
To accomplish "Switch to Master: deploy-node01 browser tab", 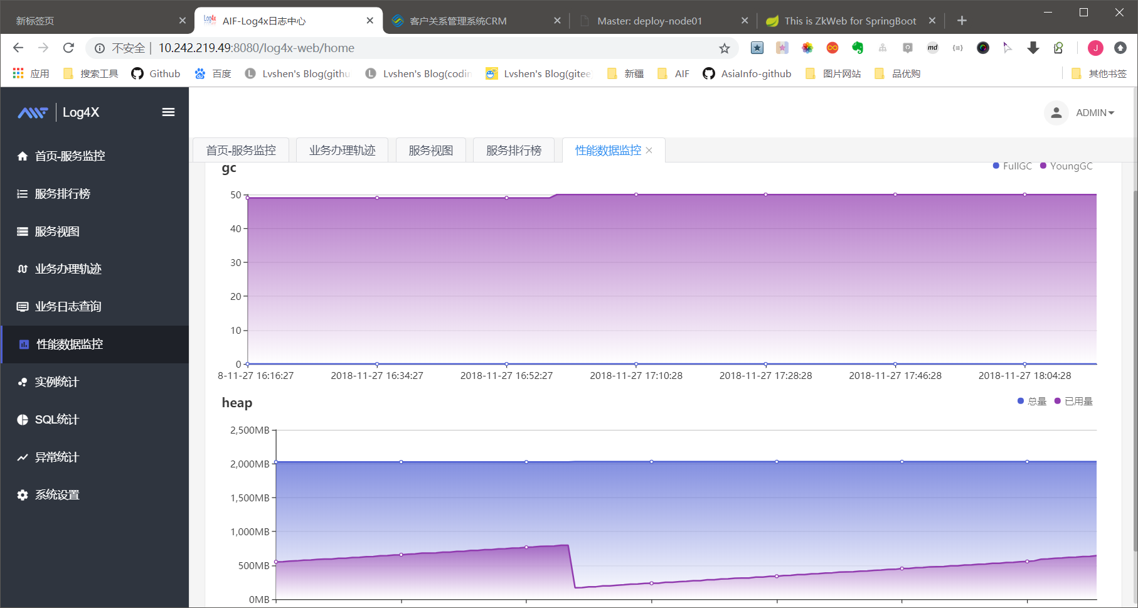I will [x=663, y=21].
